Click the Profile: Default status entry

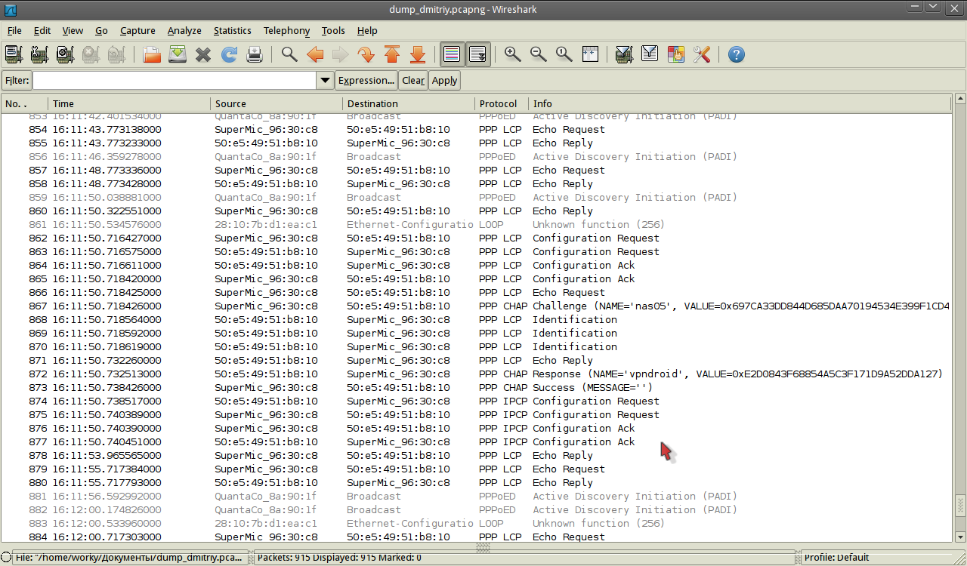click(x=836, y=558)
